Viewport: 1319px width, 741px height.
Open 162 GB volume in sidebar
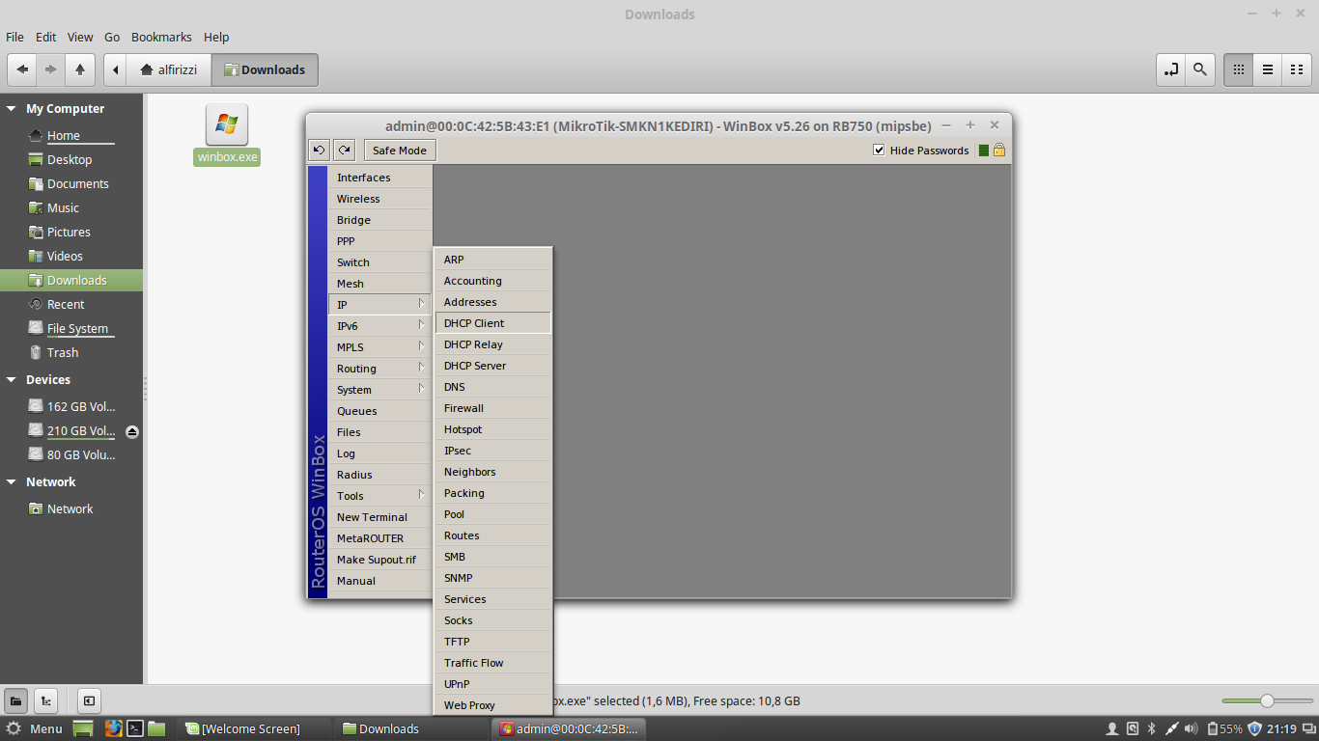[x=81, y=407]
